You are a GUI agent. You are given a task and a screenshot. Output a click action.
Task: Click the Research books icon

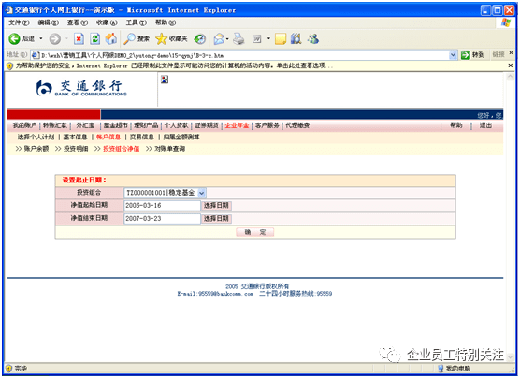point(296,39)
